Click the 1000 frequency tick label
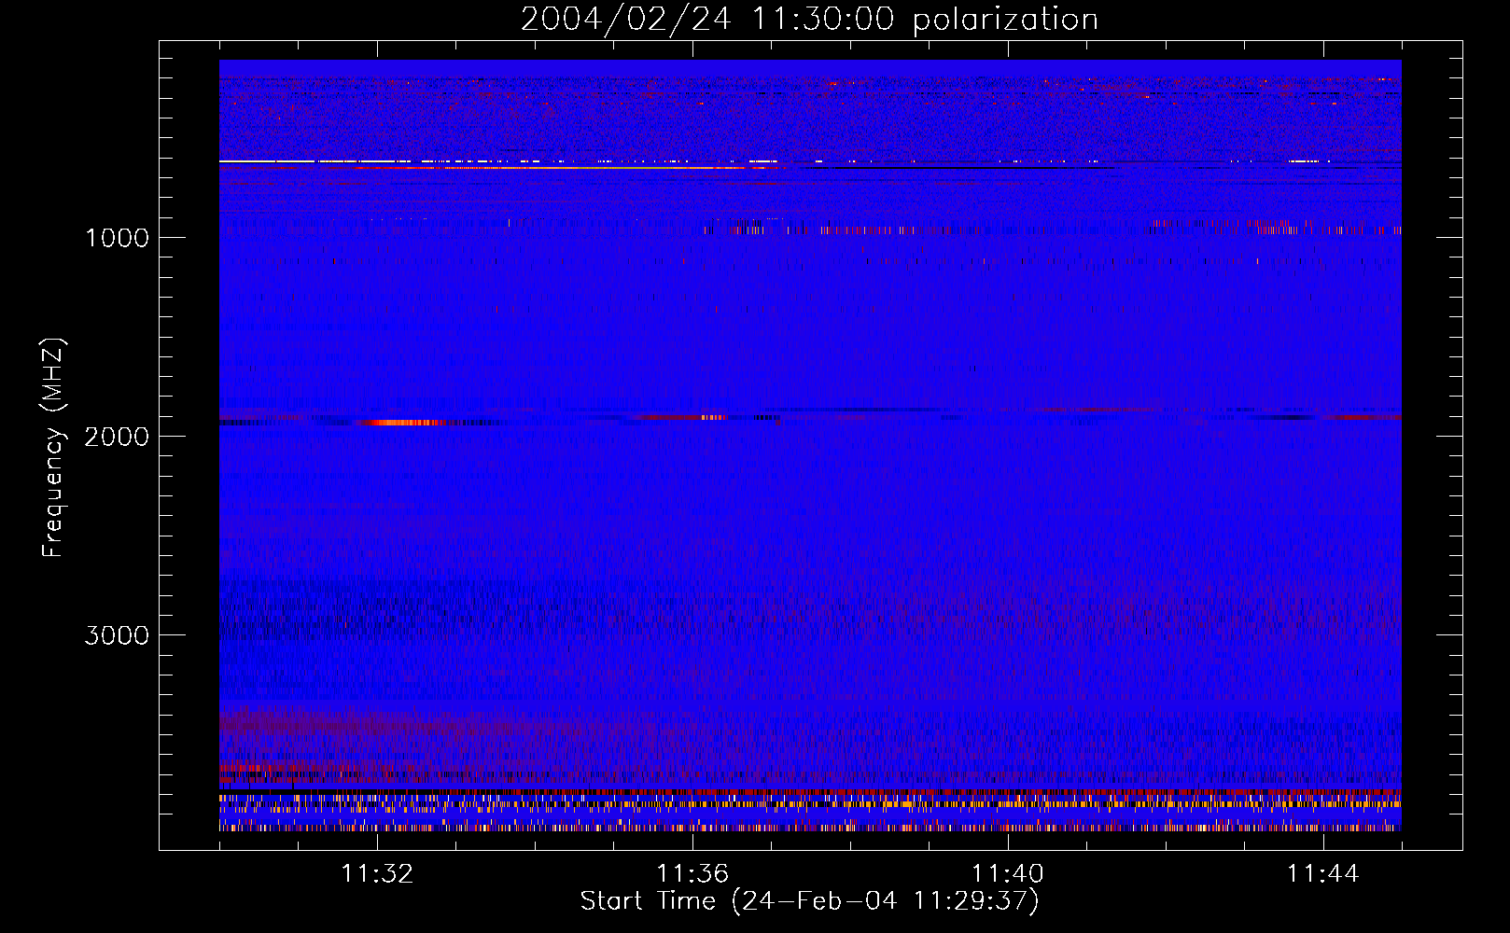 [118, 238]
